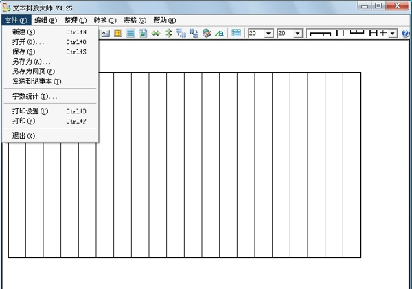Click inside the table editing area
Viewport: 412px width, 289px height.
coord(227,165)
